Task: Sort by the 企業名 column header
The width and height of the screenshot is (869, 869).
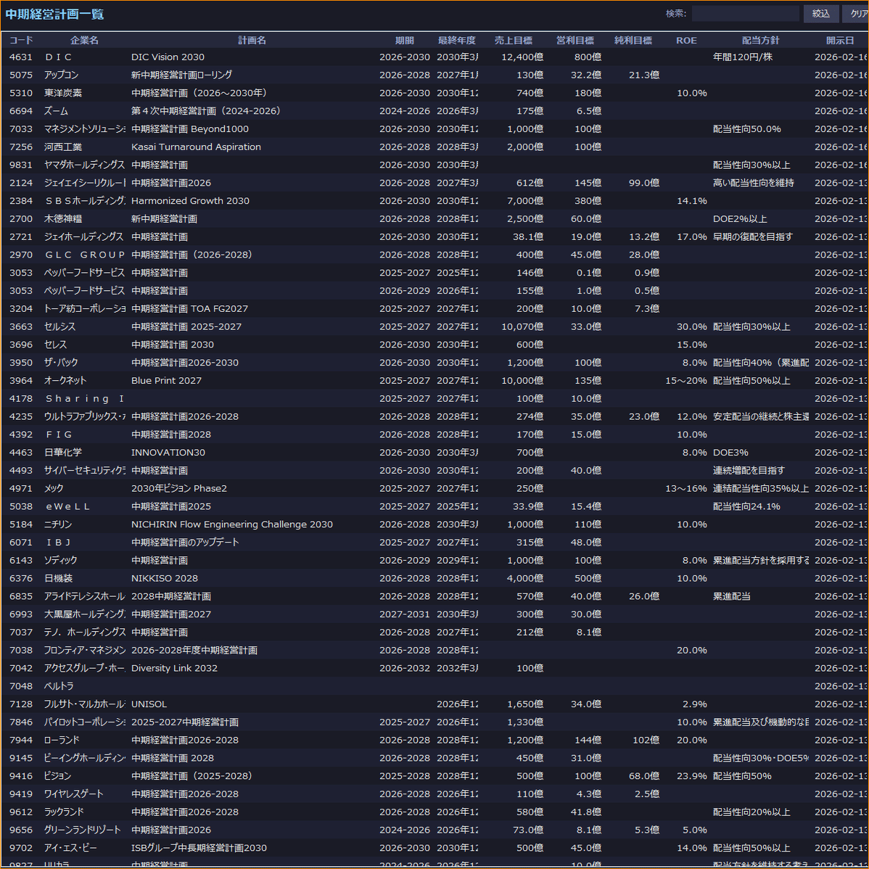Action: point(84,40)
